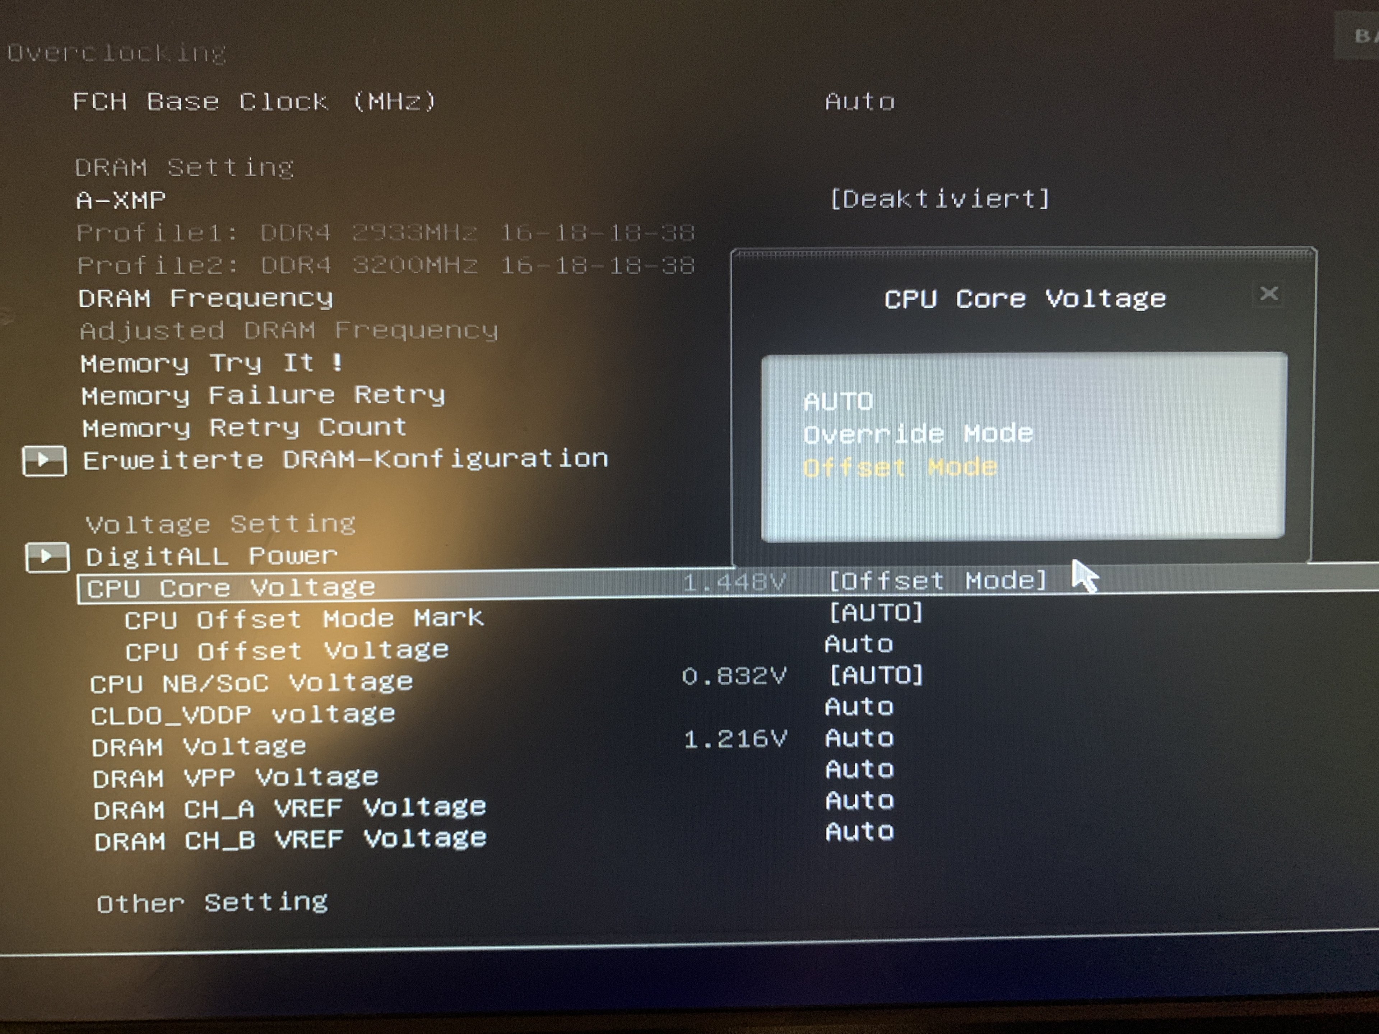Select DRAM CH_A VREF Voltage row
This screenshot has width=1379, height=1034.
[289, 809]
